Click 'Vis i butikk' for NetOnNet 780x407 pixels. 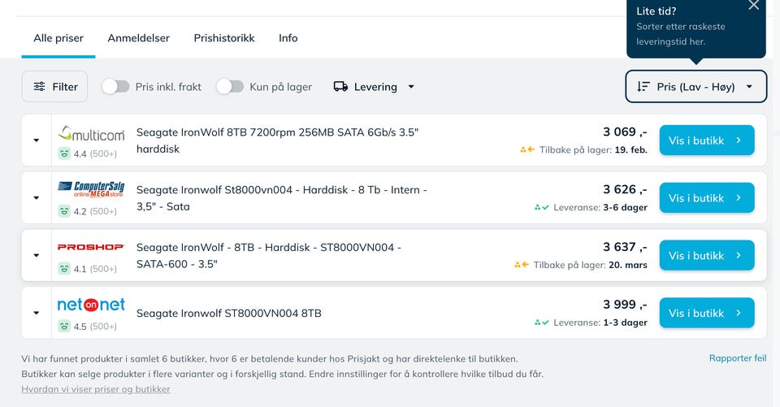click(x=706, y=313)
